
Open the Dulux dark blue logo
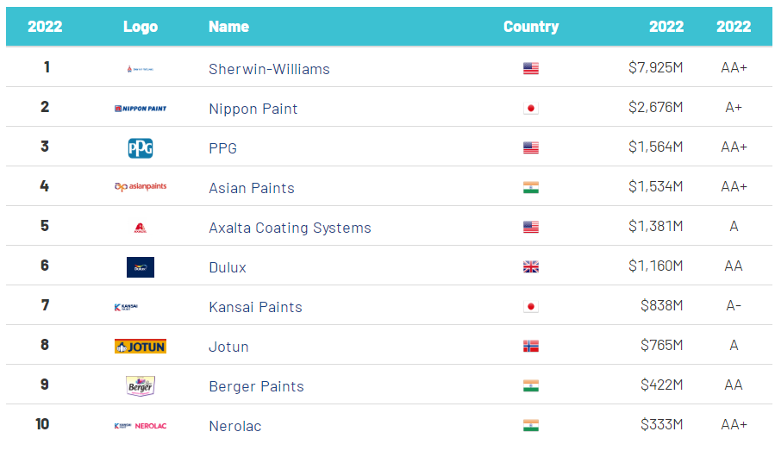(141, 267)
